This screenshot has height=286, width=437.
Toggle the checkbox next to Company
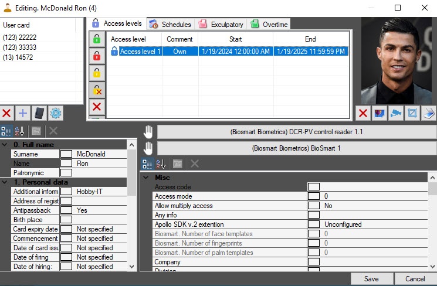coord(314,262)
